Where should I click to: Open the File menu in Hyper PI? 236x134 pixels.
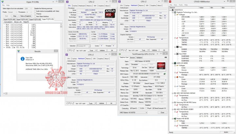click(3, 5)
